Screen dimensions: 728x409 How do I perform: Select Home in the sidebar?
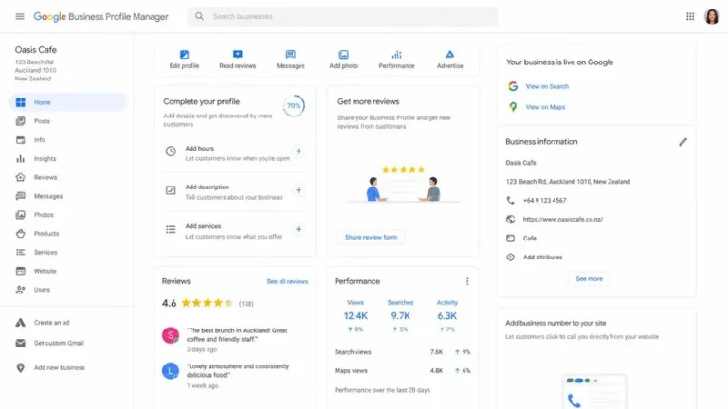coord(68,102)
